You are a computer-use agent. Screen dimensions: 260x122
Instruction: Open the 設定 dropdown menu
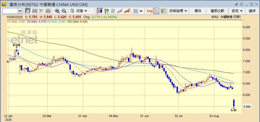tap(237, 11)
